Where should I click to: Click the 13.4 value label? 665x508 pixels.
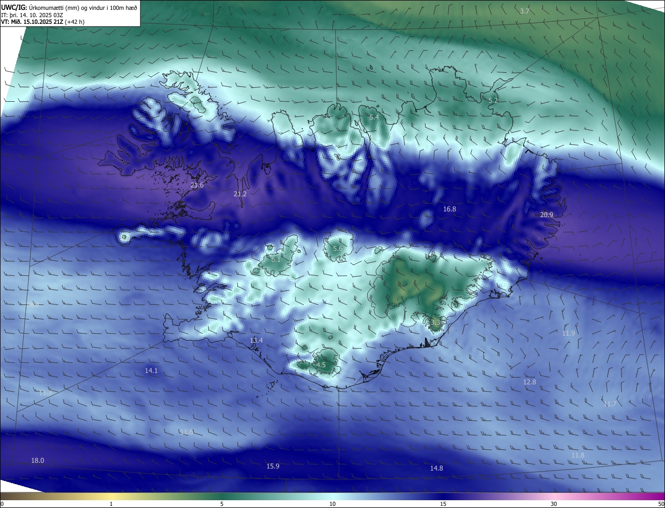[x=256, y=340]
